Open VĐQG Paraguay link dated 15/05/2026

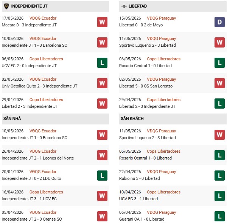[x=162, y=18]
